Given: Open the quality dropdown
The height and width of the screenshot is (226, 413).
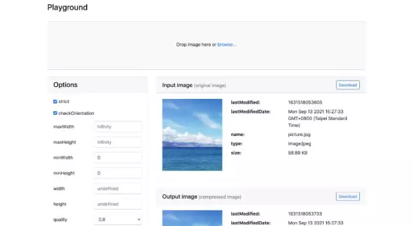Looking at the screenshot, I should pyautogui.click(x=118, y=220).
